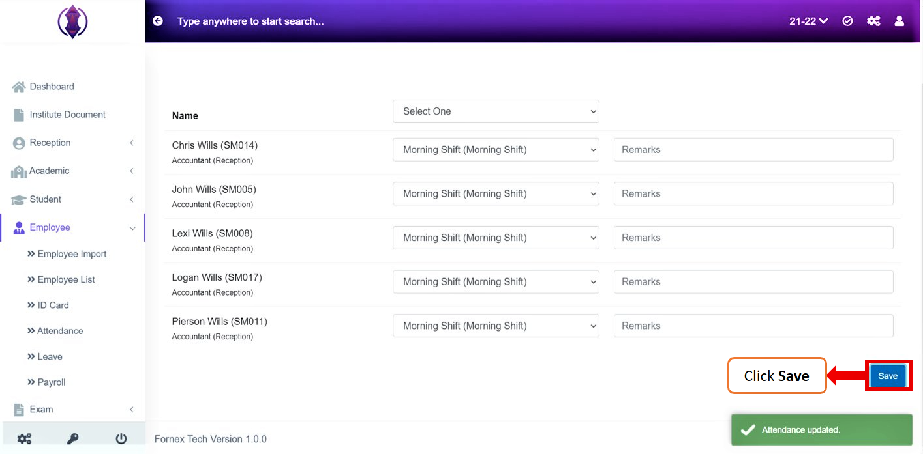923x454 pixels.
Task: Open shift dropdown for Chris Wills
Action: coord(496,150)
